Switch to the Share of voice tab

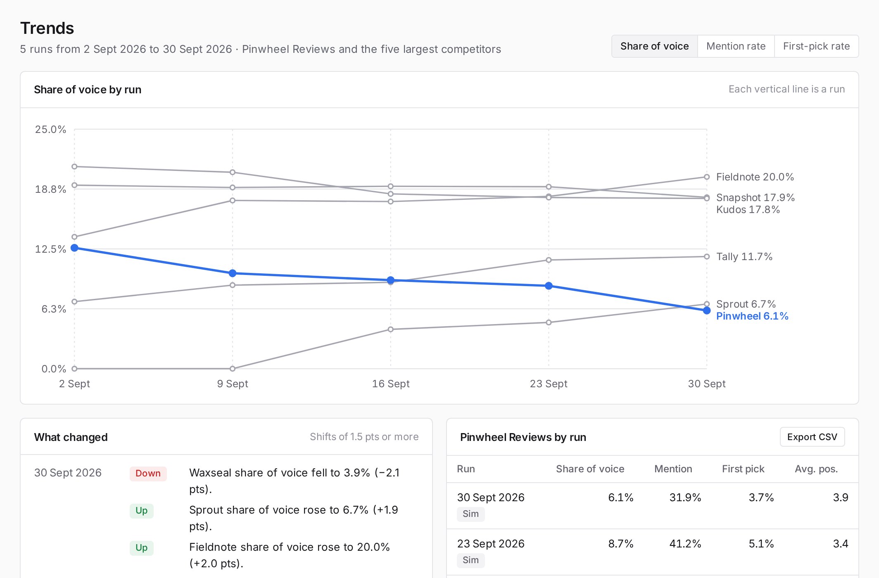[x=654, y=46]
